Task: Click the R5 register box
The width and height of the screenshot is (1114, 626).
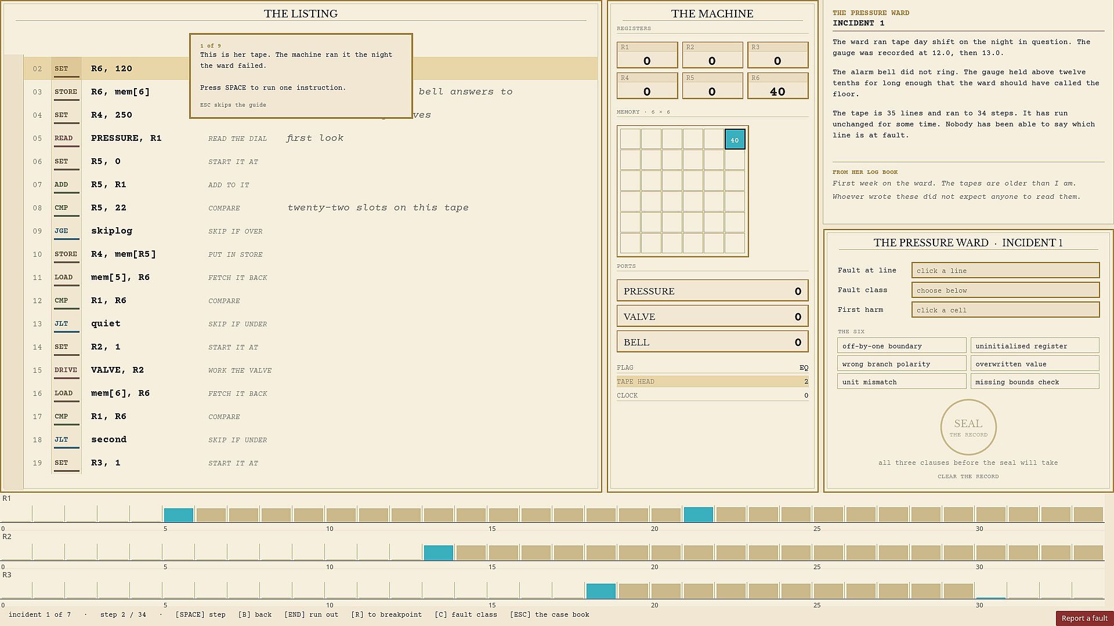Action: 712,85
